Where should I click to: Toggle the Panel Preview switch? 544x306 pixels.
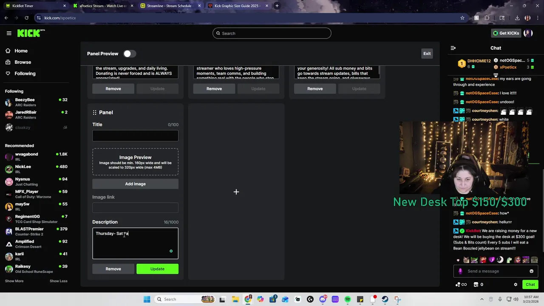(129, 54)
